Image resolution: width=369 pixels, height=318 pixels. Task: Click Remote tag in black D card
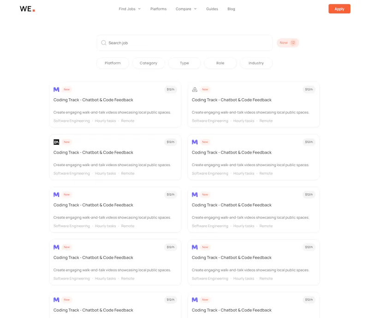[128, 174]
